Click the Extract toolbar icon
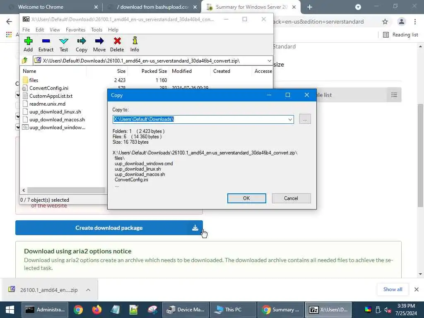This screenshot has width=424, height=318. tap(46, 44)
